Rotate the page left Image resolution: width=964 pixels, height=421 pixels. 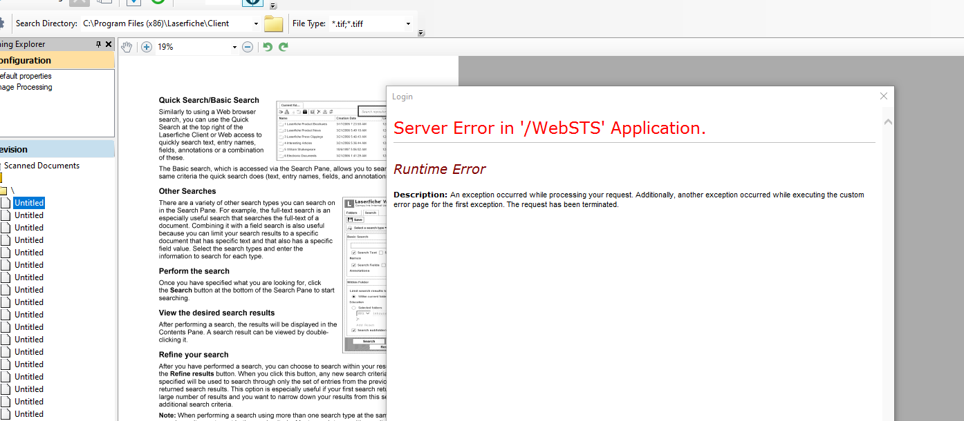click(x=268, y=47)
